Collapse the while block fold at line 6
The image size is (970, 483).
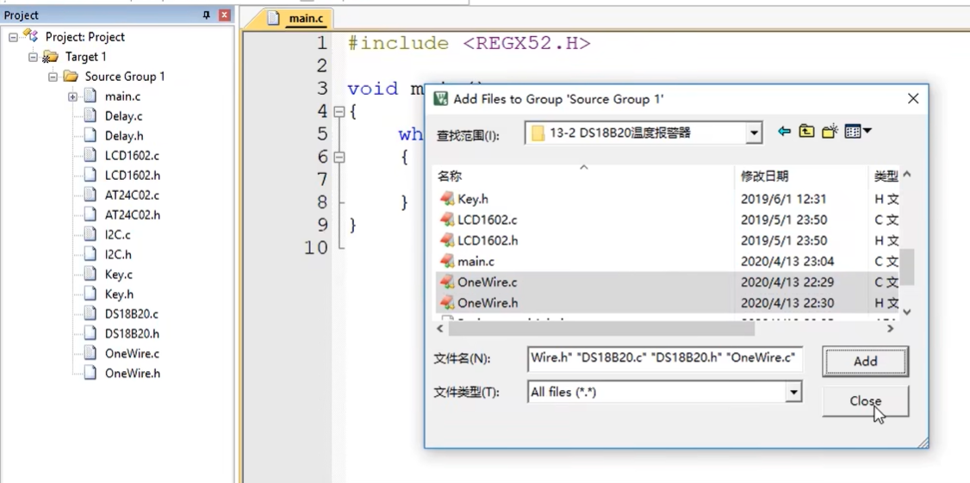point(339,158)
